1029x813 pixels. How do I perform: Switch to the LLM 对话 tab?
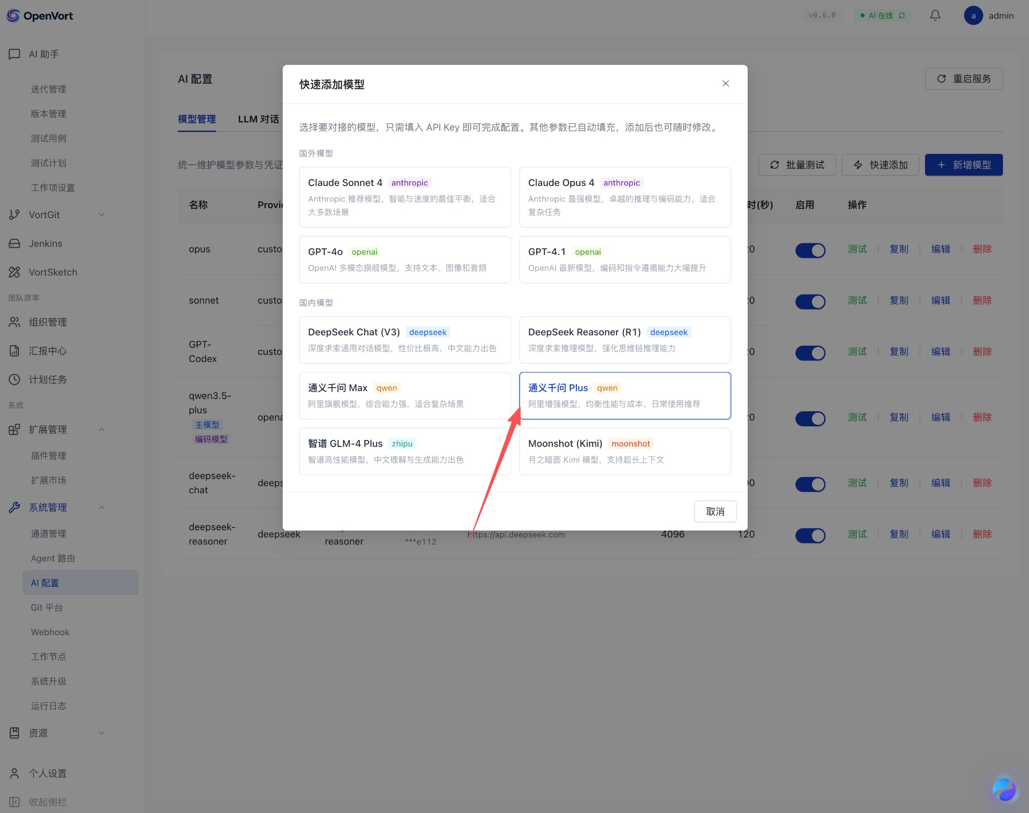tap(258, 119)
